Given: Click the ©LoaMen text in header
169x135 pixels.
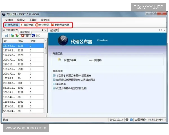Looking at the screenshot, I should click(x=103, y=40).
